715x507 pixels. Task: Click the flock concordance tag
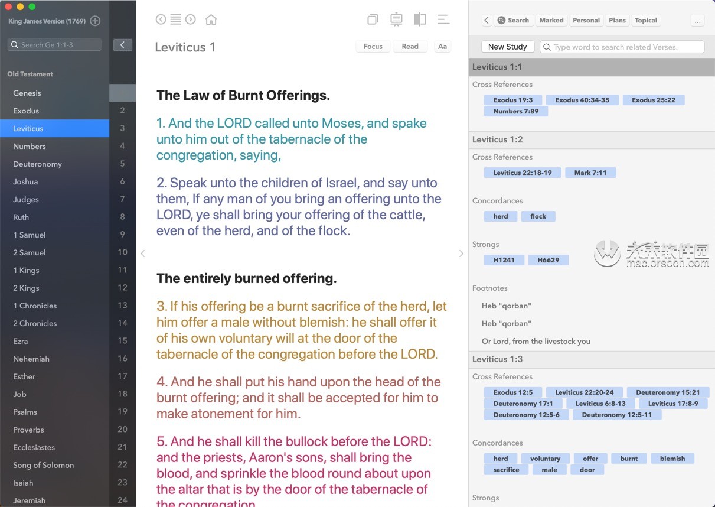coord(538,216)
